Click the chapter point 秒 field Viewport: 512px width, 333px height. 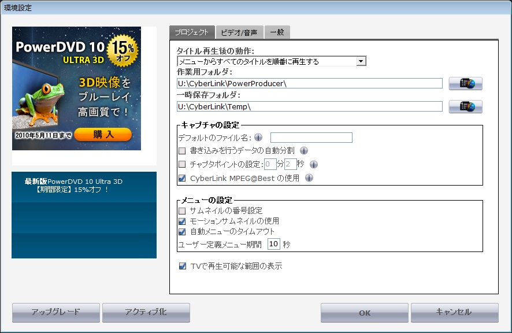(290, 164)
